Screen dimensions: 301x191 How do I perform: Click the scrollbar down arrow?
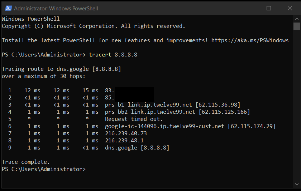pyautogui.click(x=297, y=184)
